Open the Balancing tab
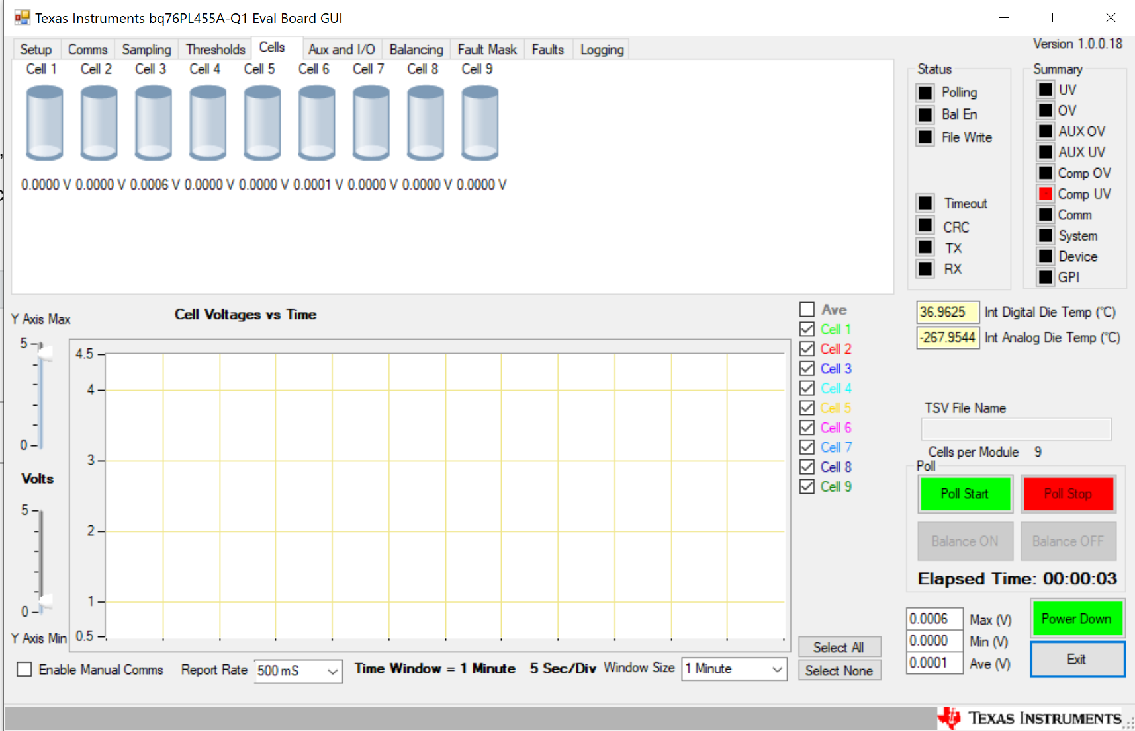The image size is (1135, 731). [x=416, y=50]
